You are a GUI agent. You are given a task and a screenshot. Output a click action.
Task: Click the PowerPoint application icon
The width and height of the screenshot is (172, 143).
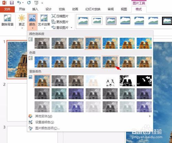pyautogui.click(x=4, y=3)
